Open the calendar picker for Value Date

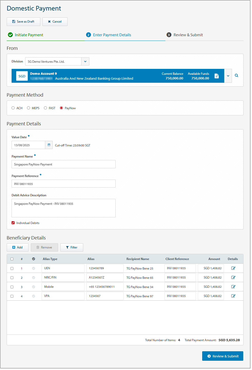point(49,145)
